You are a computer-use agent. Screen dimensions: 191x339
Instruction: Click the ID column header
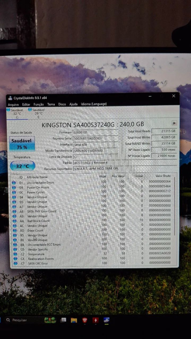21,177
